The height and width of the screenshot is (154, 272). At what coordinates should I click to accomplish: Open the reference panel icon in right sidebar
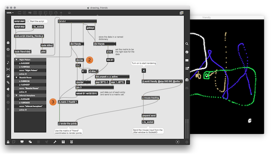click(x=187, y=60)
